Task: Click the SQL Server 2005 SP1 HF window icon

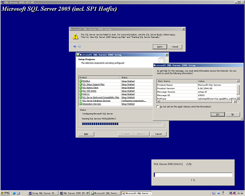Action: [x=2, y=2]
